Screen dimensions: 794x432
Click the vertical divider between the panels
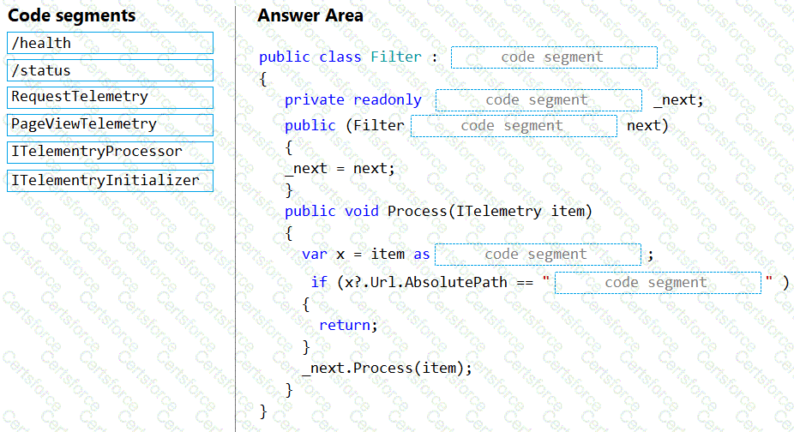coord(235,214)
